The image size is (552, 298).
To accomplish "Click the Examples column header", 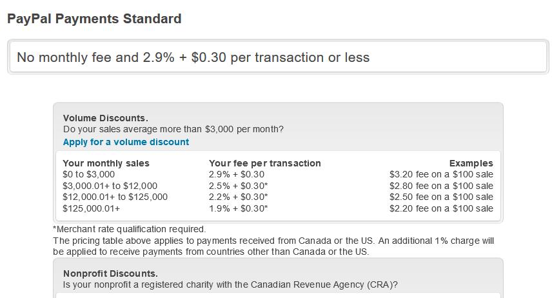I will tap(471, 163).
